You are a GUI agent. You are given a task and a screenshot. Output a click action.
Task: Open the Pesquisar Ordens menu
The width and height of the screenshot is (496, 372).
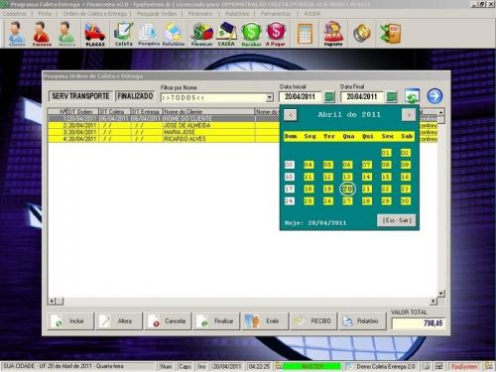157,14
